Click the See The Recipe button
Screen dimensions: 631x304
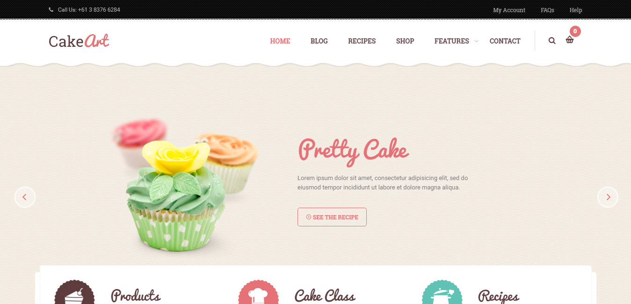[332, 217]
